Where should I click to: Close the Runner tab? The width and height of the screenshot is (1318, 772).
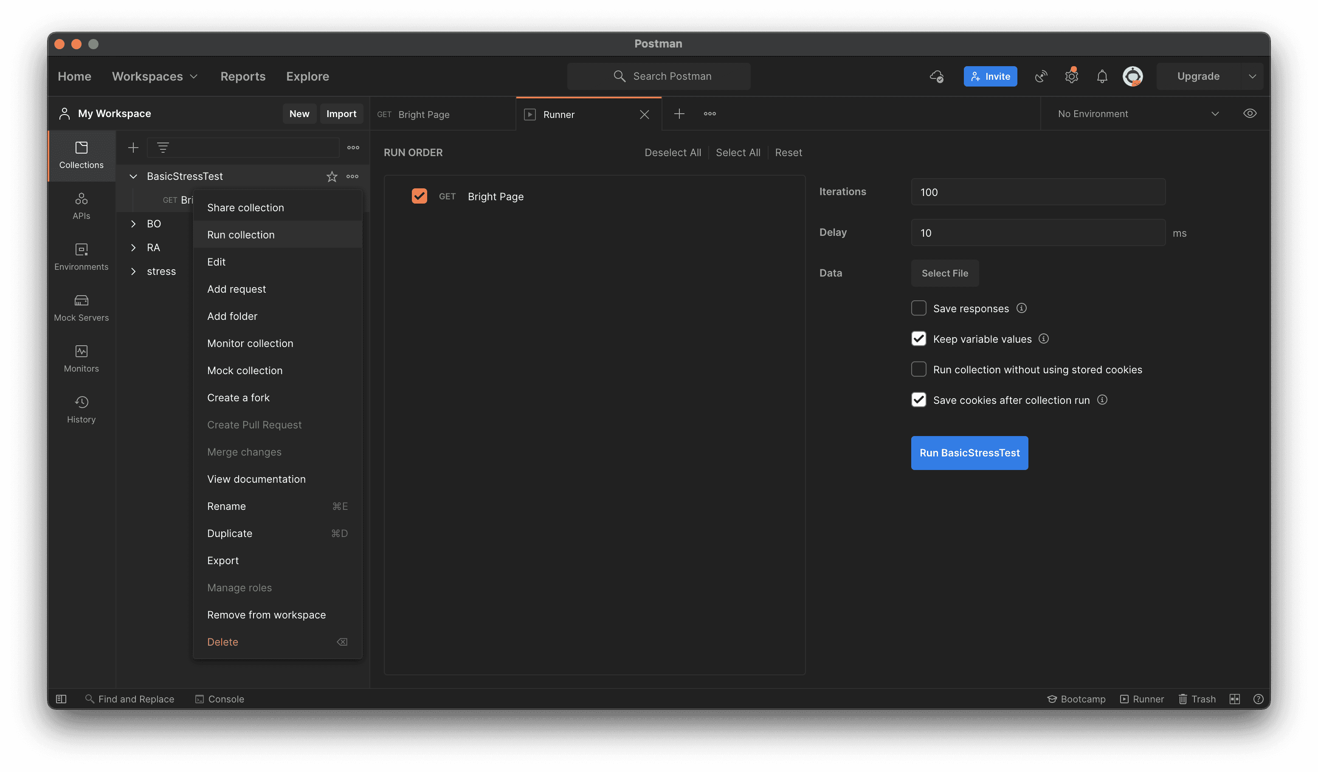(x=645, y=115)
